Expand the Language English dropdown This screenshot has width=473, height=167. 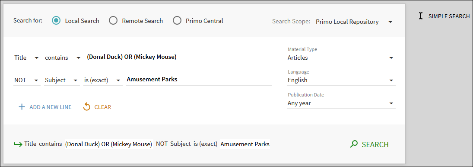(341, 80)
